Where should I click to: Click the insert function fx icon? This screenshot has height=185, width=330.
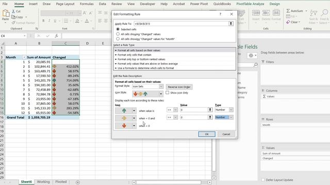(56, 36)
